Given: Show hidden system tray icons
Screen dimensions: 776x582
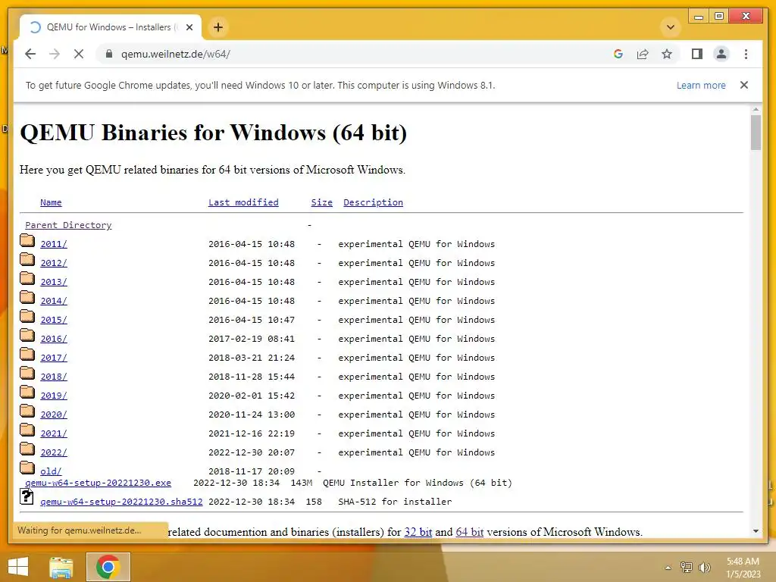Looking at the screenshot, I should coord(668,568).
